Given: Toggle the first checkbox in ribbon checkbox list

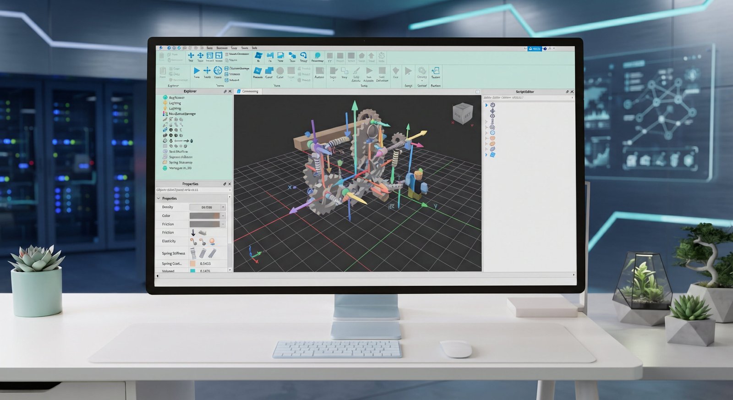Looking at the screenshot, I should [227, 69].
